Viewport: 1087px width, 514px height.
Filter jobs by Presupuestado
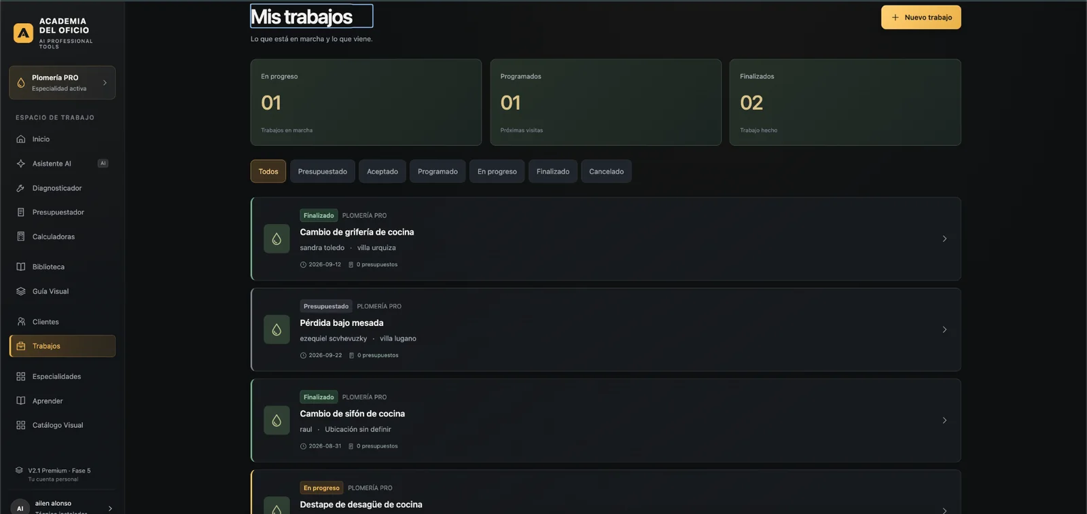pos(323,172)
